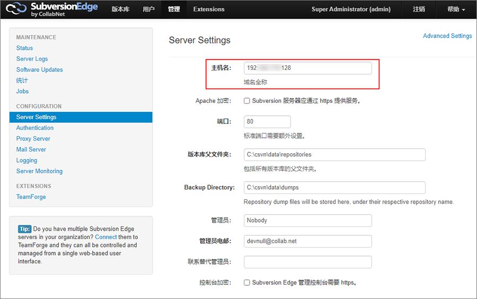
Task: Select Server Settings in sidebar
Action: click(x=81, y=117)
